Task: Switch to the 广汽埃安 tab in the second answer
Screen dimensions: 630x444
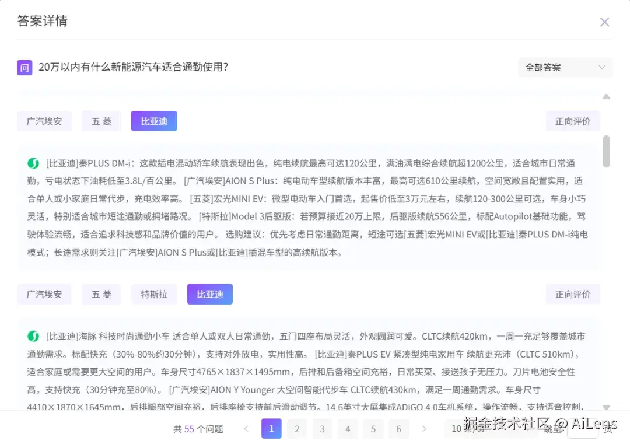Action: tap(45, 294)
